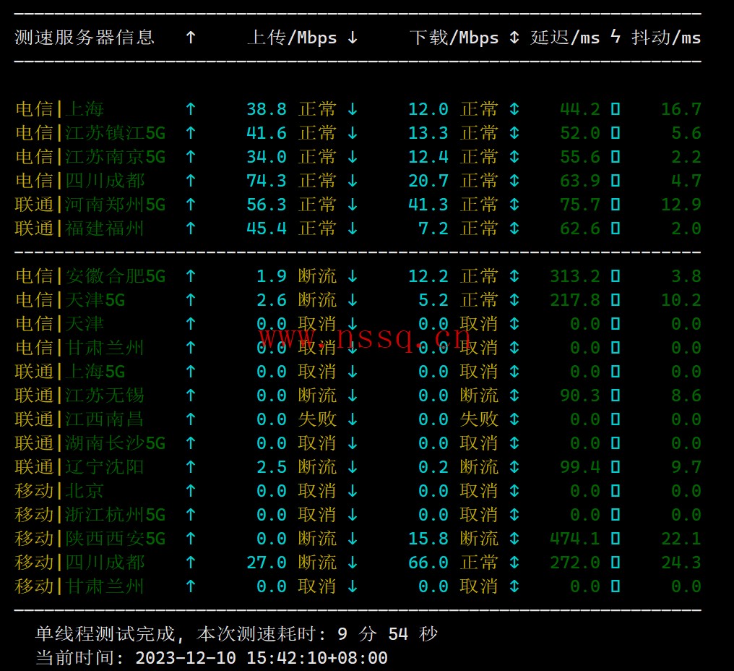
Task: Click the 延迟/ms column header
Action: (565, 38)
